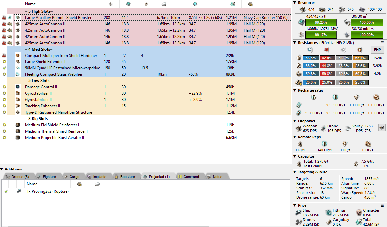Open the Firepower panel hamburger menu
387x227 pixels.
pyautogui.click(x=382, y=121)
